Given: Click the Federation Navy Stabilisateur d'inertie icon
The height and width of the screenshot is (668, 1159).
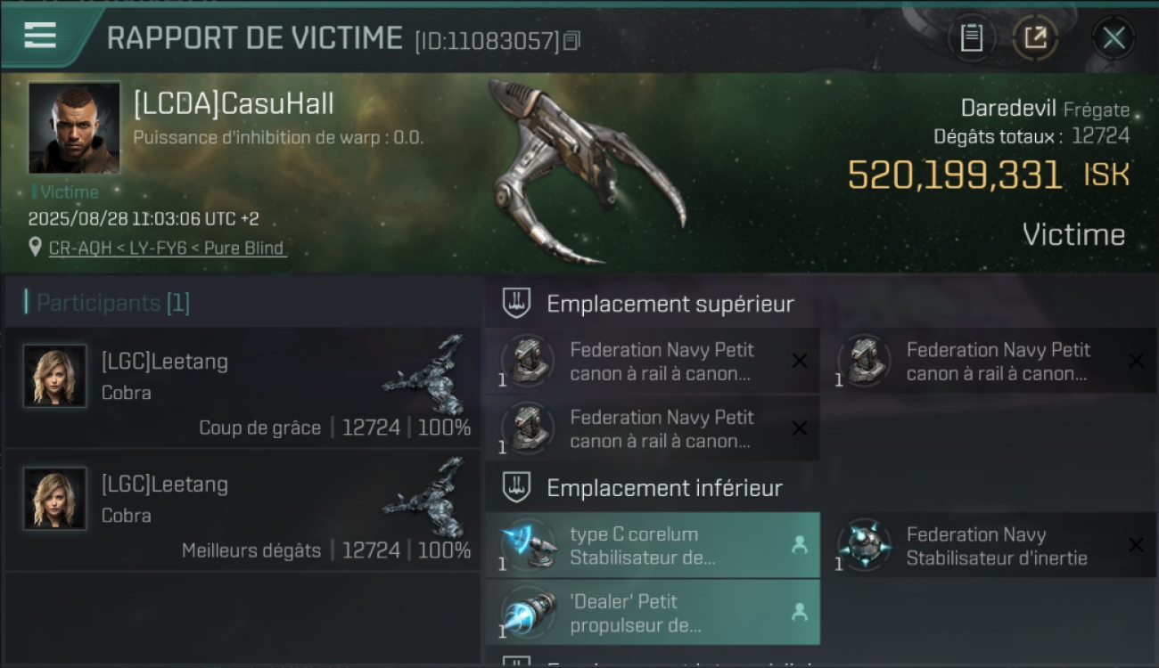Looking at the screenshot, I should click(864, 545).
